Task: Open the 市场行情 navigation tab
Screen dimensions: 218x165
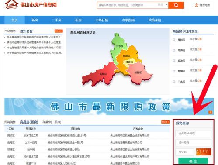Action: tap(102, 20)
